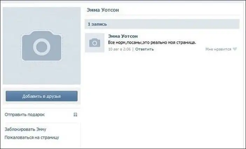Choose Пожаловаться на страницу
246x149 pixels.
[32, 137]
